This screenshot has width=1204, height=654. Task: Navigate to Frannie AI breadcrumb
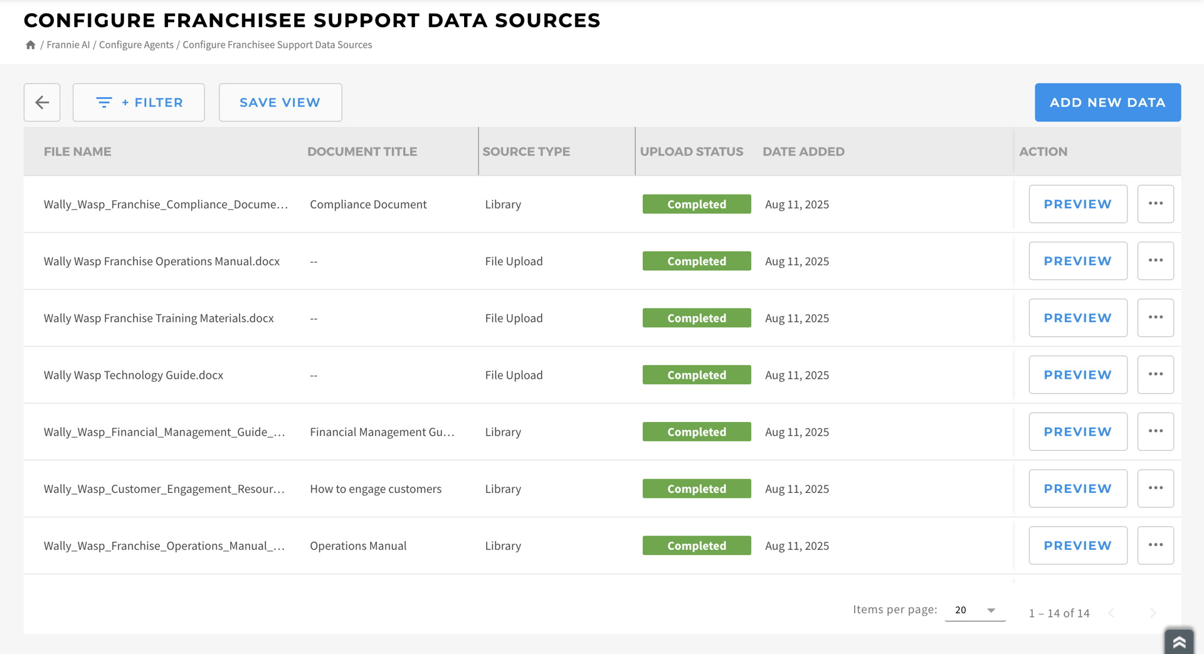[x=68, y=45]
